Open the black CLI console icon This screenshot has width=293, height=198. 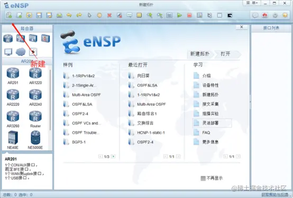point(230,15)
